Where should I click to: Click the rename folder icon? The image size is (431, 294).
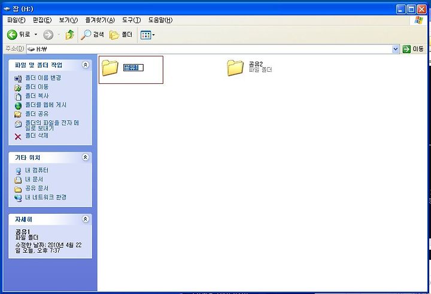(18, 79)
